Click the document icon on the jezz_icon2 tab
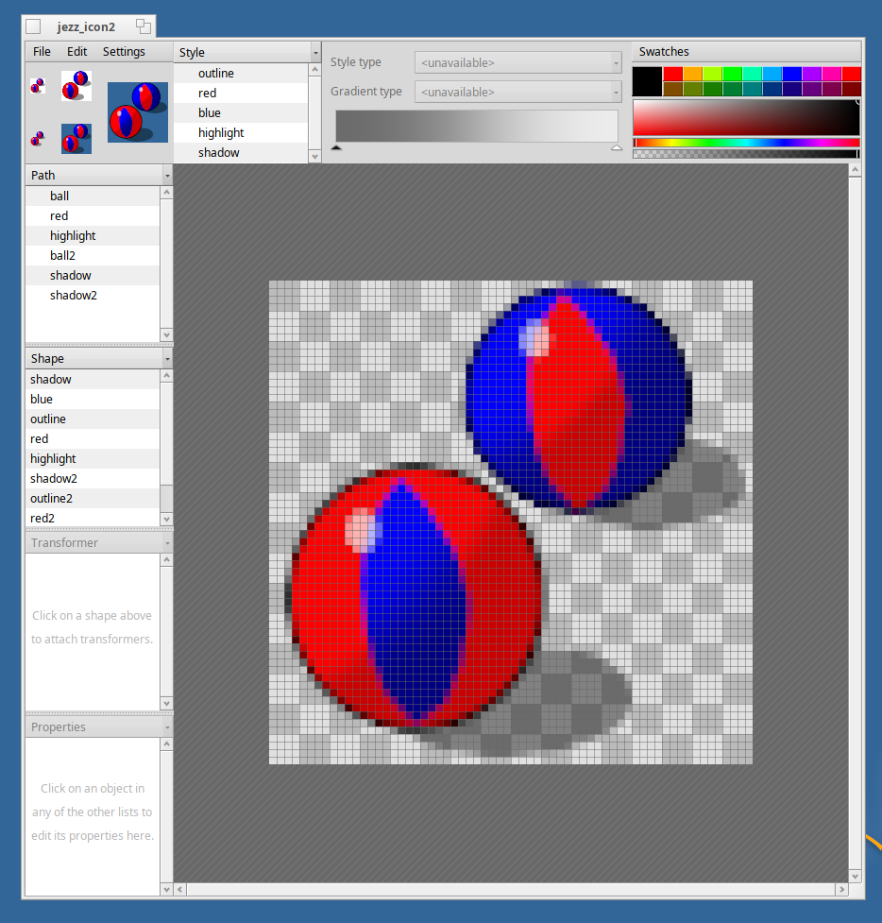 pos(33,26)
